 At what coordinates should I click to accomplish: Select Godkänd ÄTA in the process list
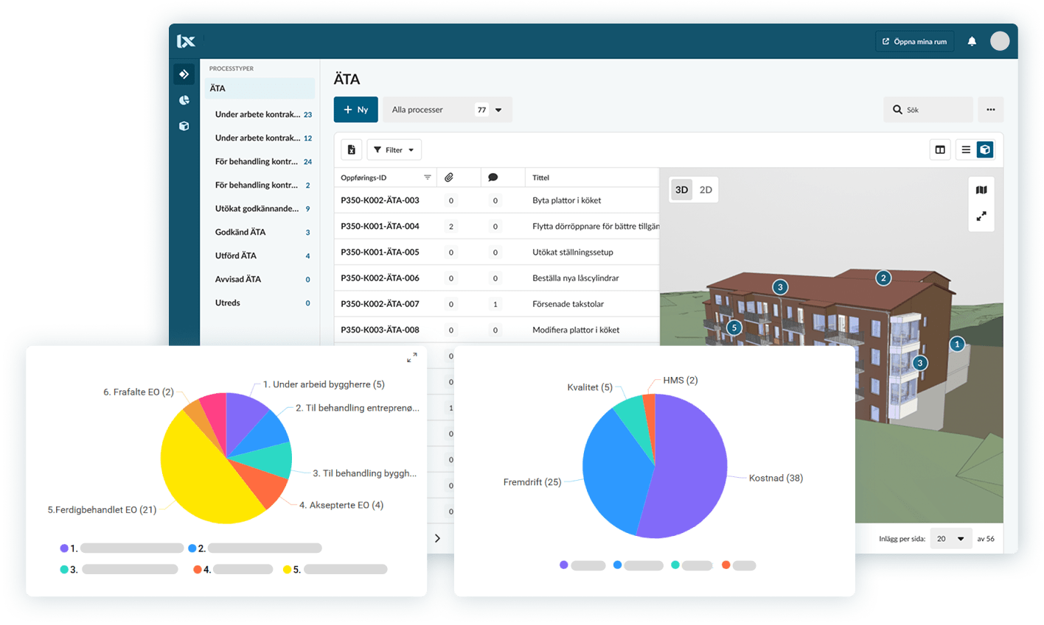point(240,232)
